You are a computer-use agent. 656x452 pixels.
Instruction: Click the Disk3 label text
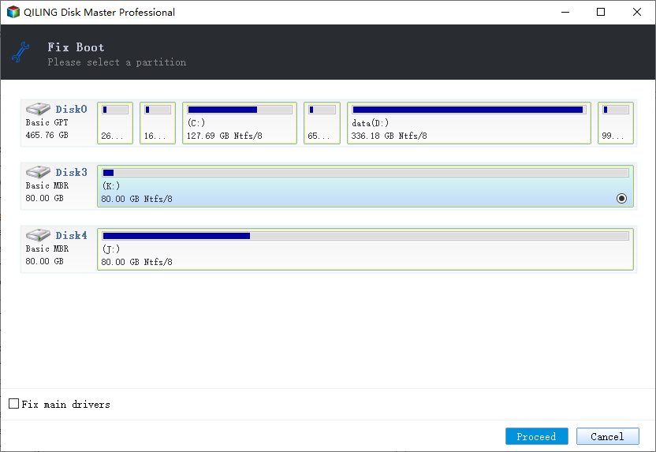(x=71, y=172)
